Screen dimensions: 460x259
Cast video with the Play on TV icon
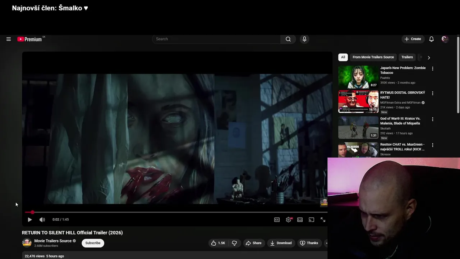pos(311,220)
